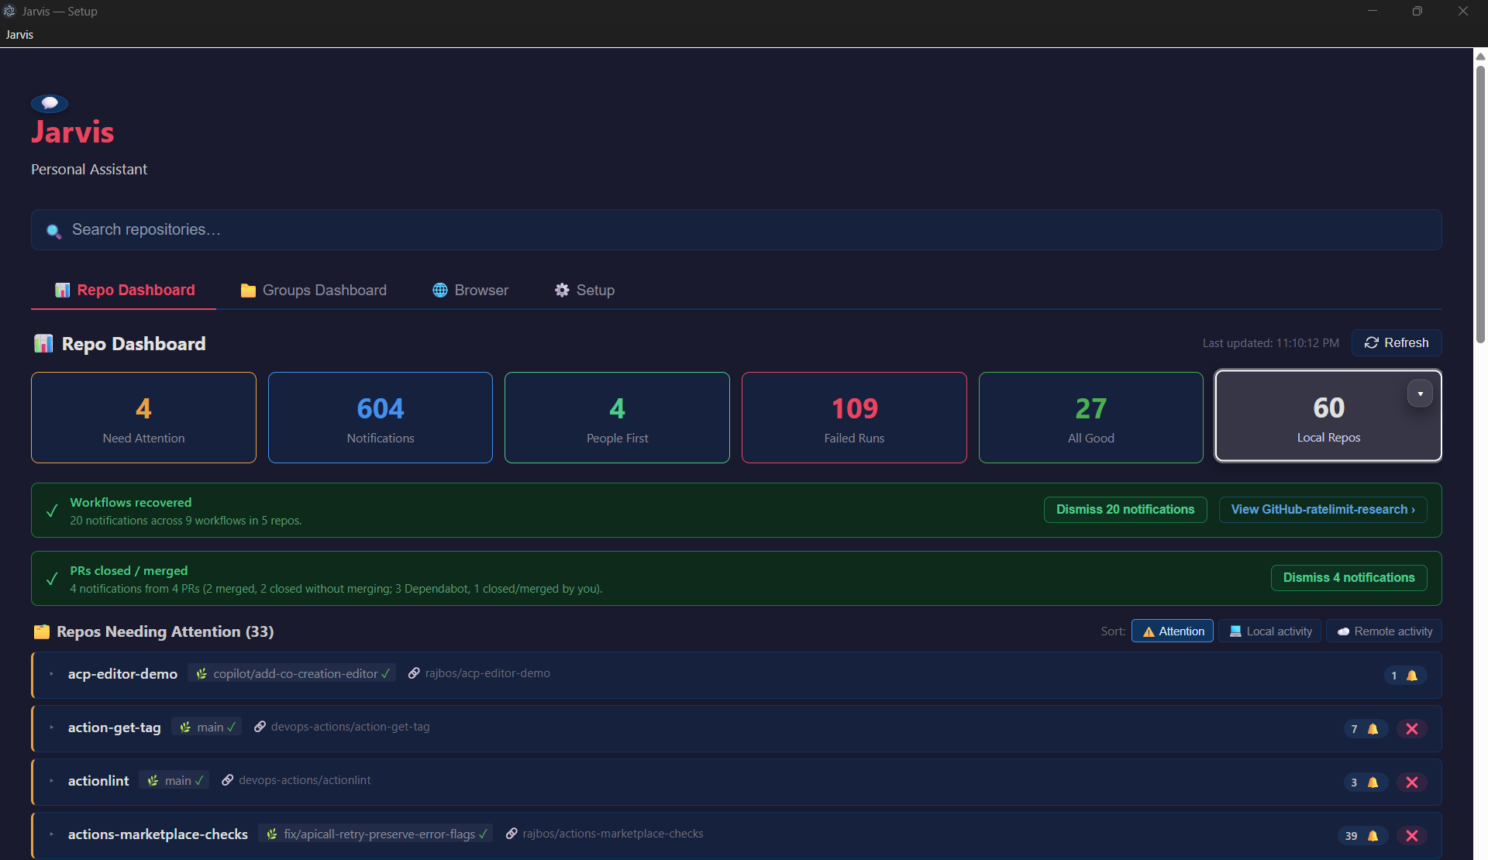Expand the actions-marketplace-checks repo row
This screenshot has width=1488, height=860.
[x=52, y=834]
